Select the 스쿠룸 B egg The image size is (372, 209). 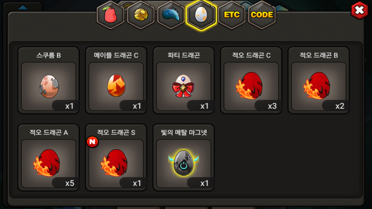click(49, 80)
